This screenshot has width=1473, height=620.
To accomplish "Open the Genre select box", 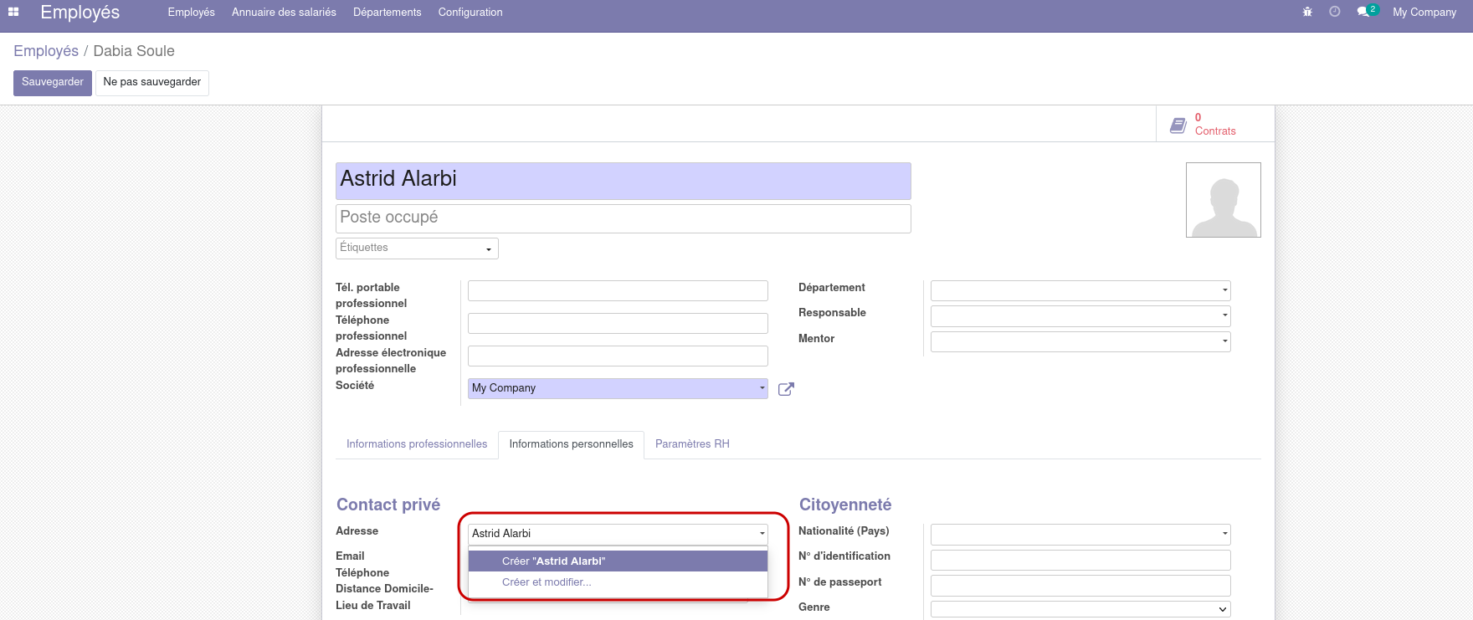I will [x=1080, y=609].
